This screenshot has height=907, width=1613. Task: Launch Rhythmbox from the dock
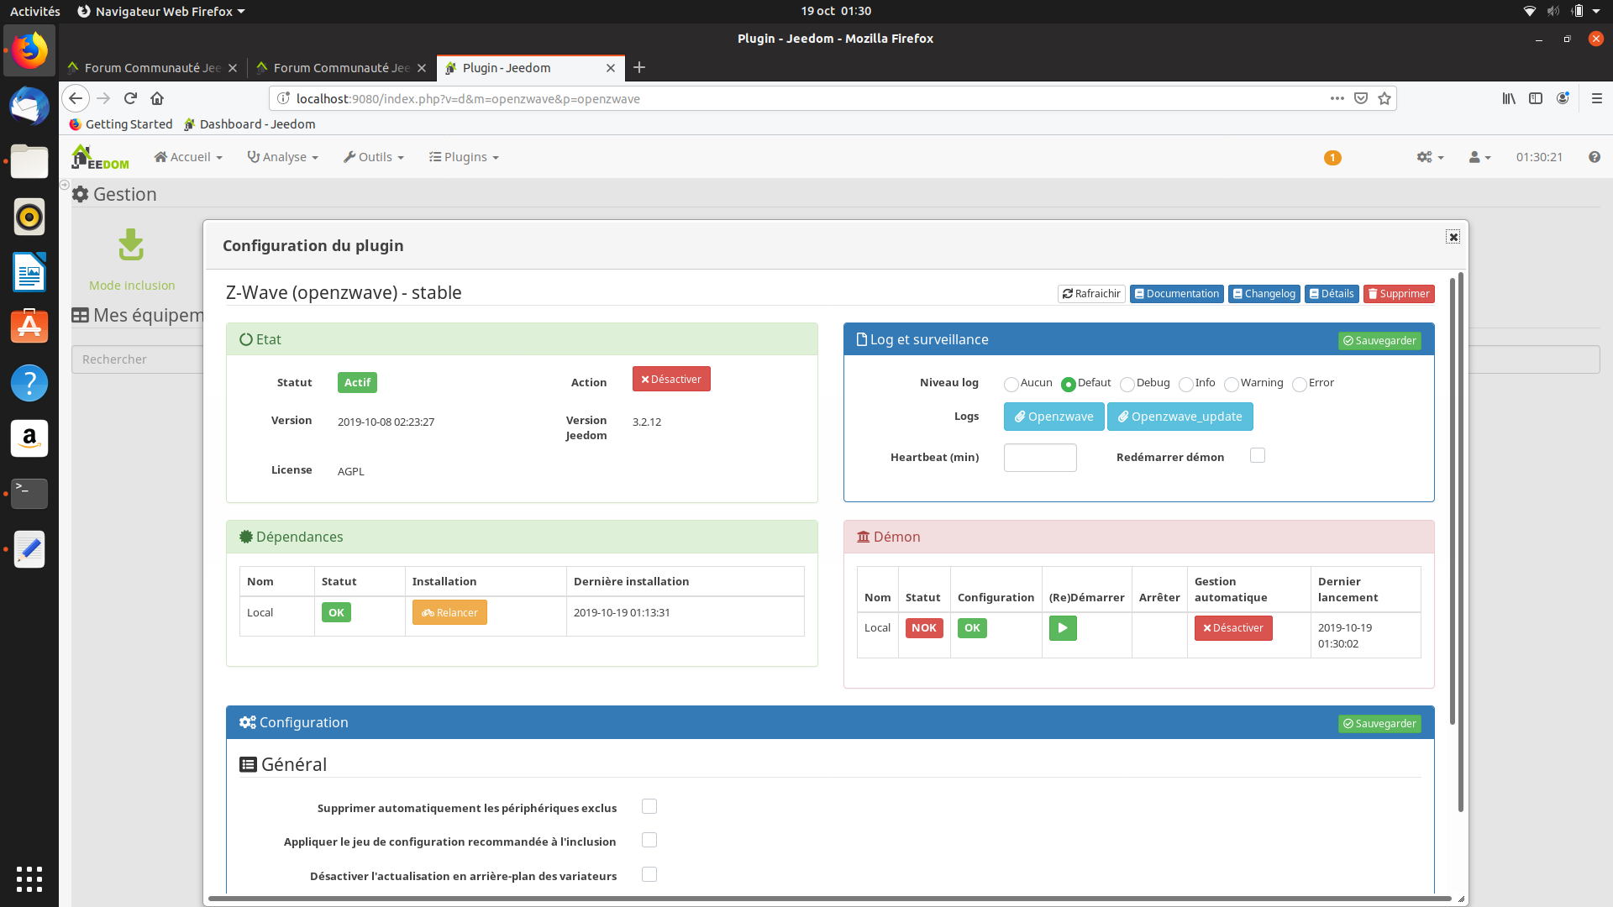coord(29,217)
